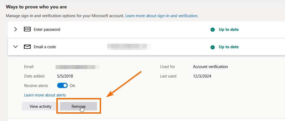This screenshot has width=285, height=121.
Task: Click green checkmark in Enter password row
Action: [212, 30]
